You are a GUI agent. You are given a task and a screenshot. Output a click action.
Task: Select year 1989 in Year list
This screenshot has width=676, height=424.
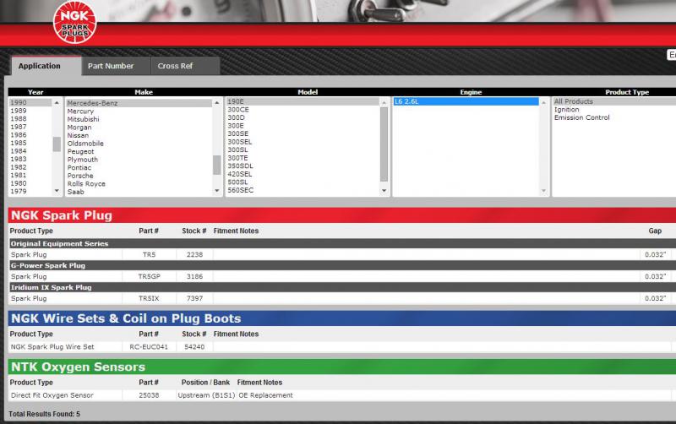click(x=19, y=111)
